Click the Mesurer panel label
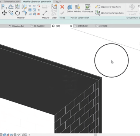The image size is (140, 136). 46,17
